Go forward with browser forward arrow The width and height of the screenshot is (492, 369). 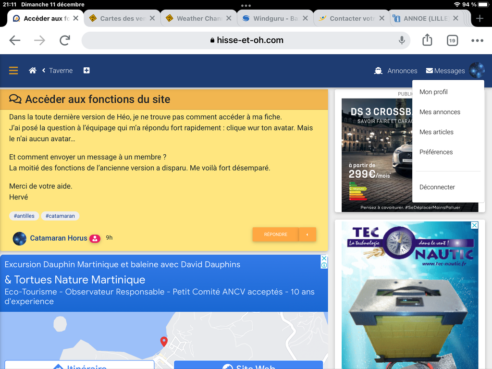(39, 40)
